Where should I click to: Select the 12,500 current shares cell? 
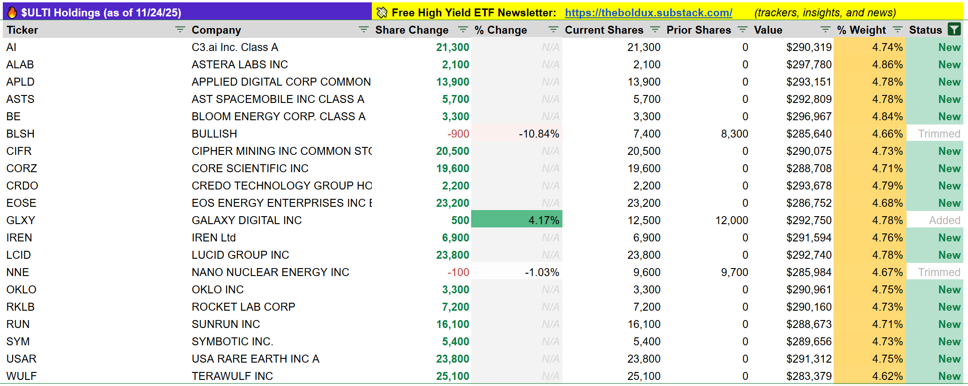[x=613, y=220]
